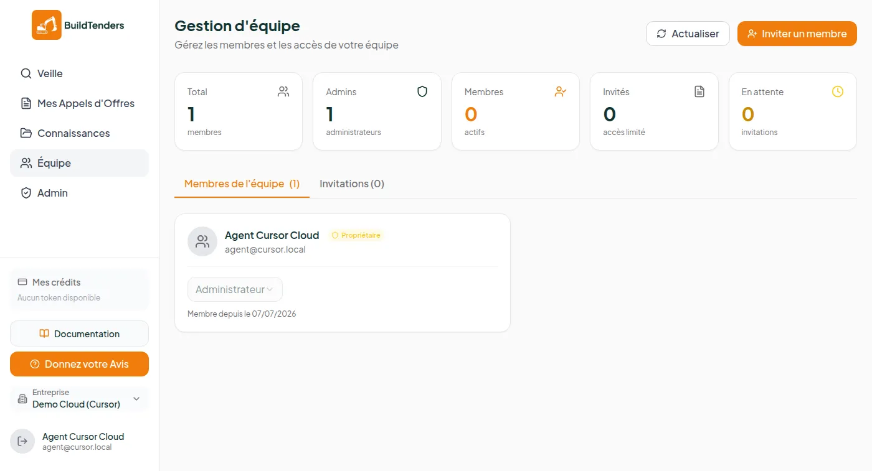Click the BuildTenders brand name
Viewport: 872px width, 471px height.
(94, 25)
